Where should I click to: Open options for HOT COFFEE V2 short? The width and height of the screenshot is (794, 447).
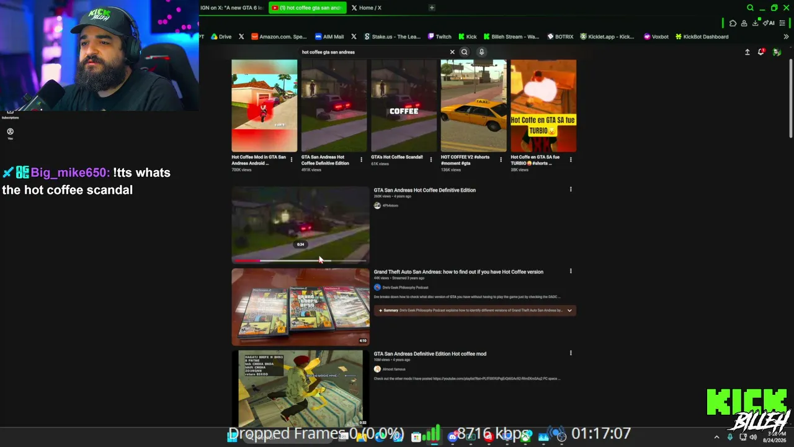(501, 160)
